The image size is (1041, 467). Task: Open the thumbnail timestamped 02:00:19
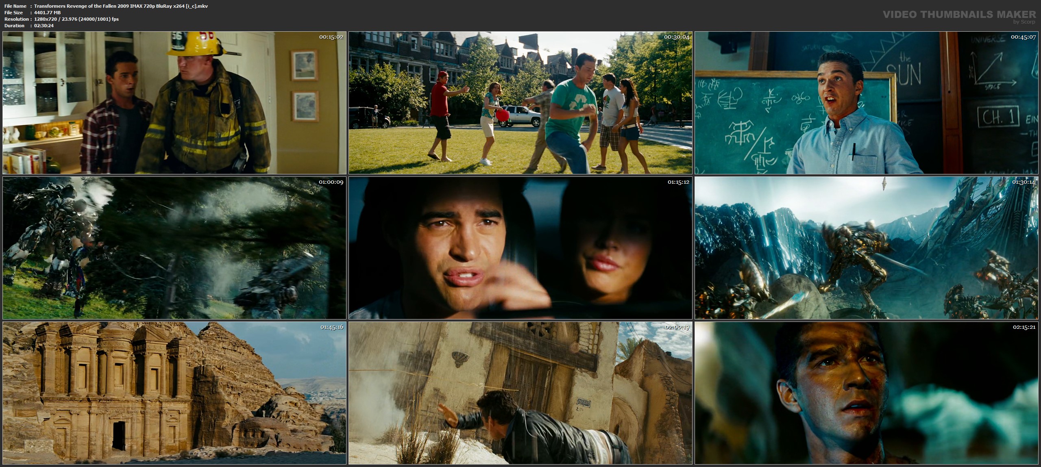click(520, 393)
